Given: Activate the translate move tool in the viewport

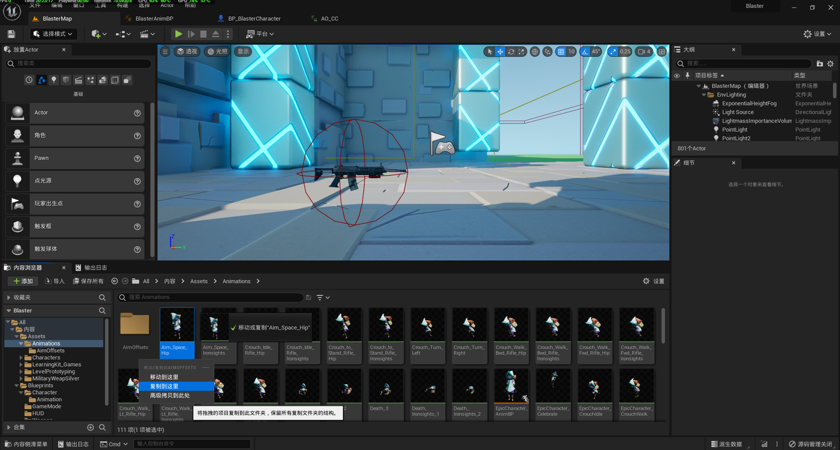Looking at the screenshot, I should tap(500, 52).
